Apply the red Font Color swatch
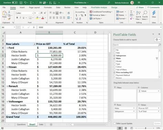Viewport: 163px width, 130px height. pos(43,18)
